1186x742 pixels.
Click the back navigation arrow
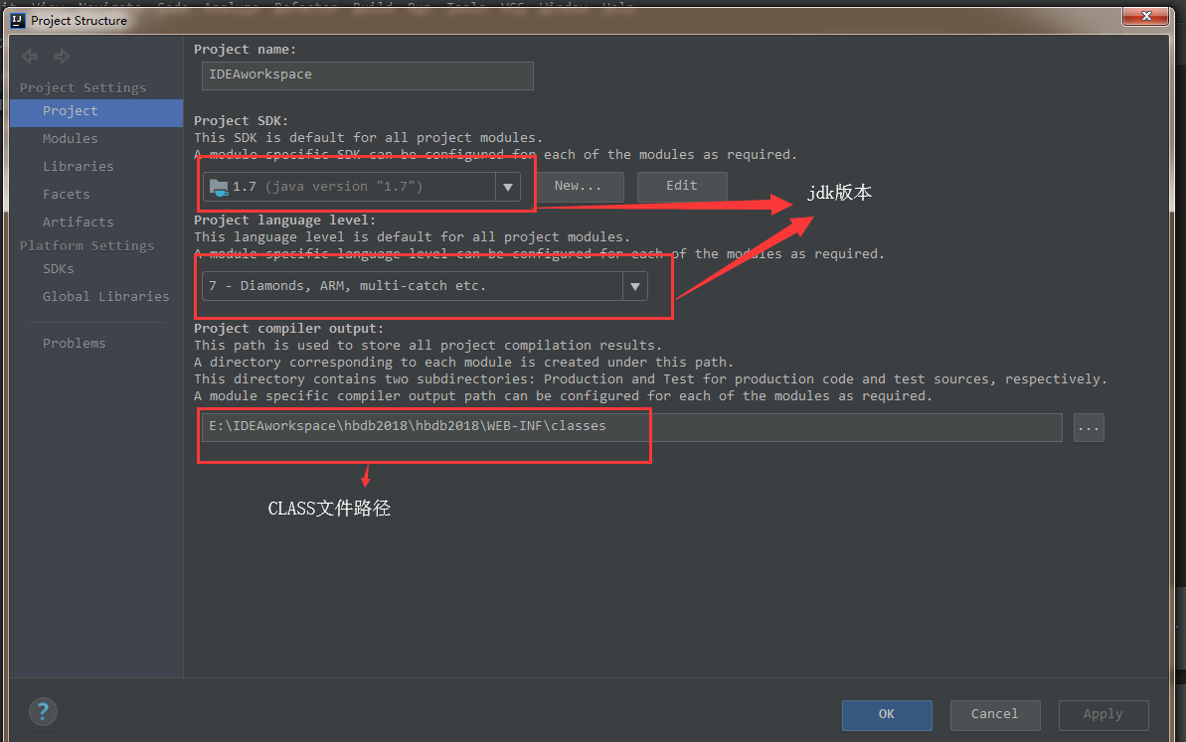tap(29, 56)
